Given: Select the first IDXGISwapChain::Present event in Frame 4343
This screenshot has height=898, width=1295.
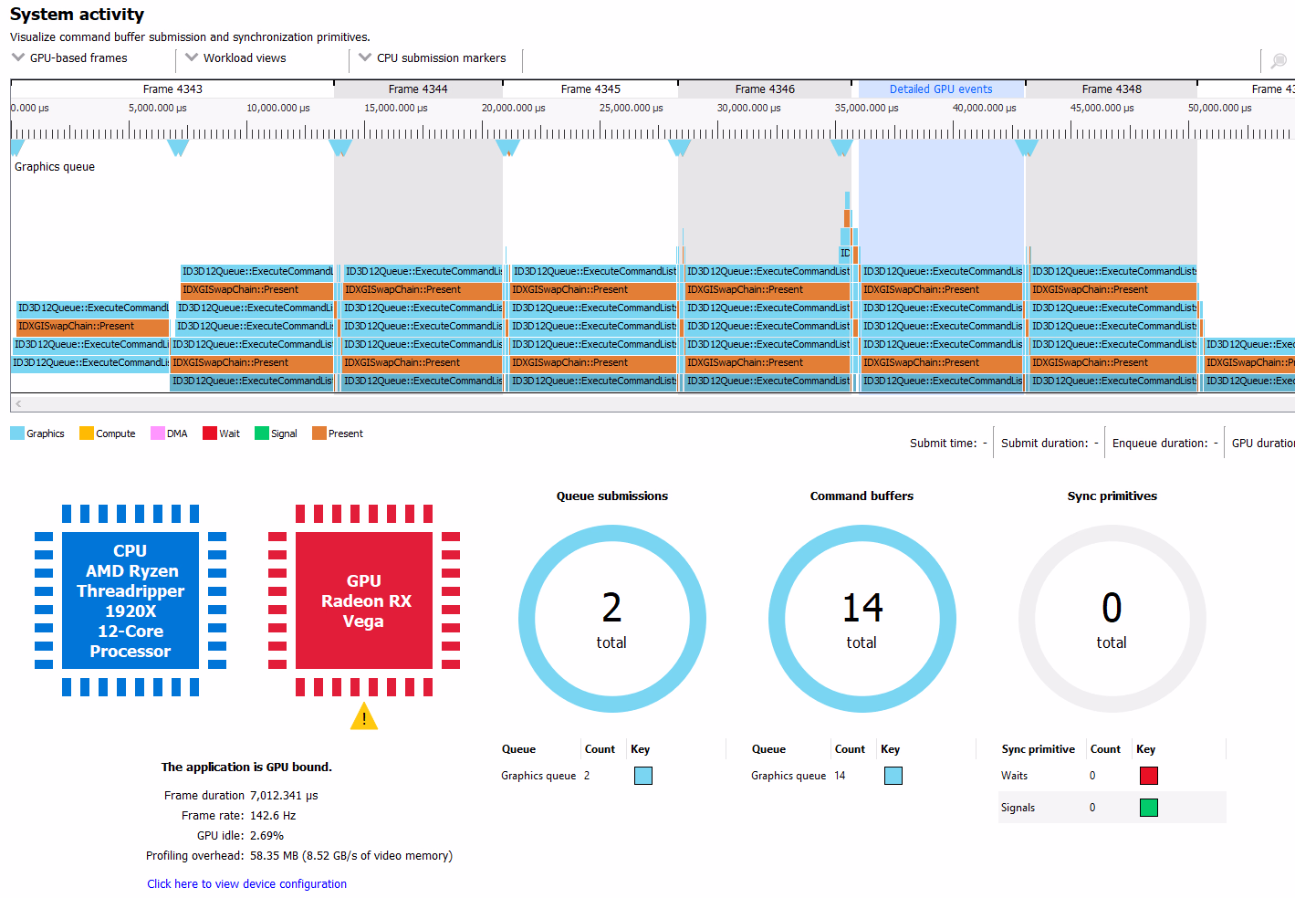Looking at the screenshot, I should click(x=92, y=327).
